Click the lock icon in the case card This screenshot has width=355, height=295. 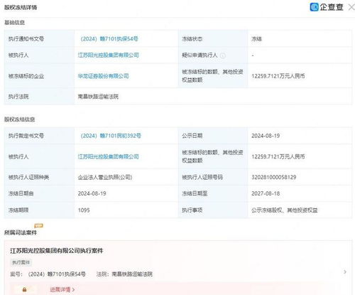tap(24, 289)
